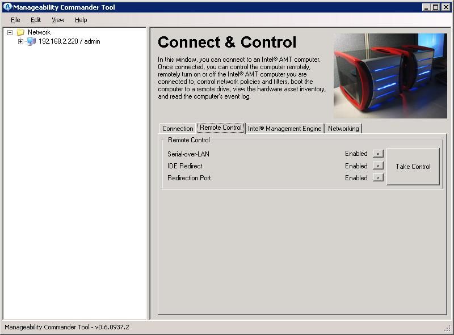This screenshot has height=335, width=454.
Task: Open the File menu
Action: (15, 20)
